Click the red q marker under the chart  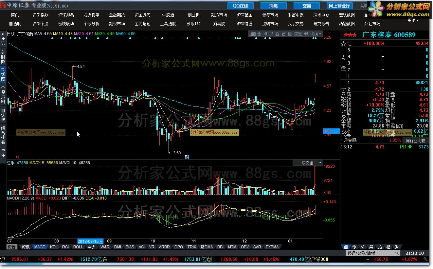(x=17, y=157)
